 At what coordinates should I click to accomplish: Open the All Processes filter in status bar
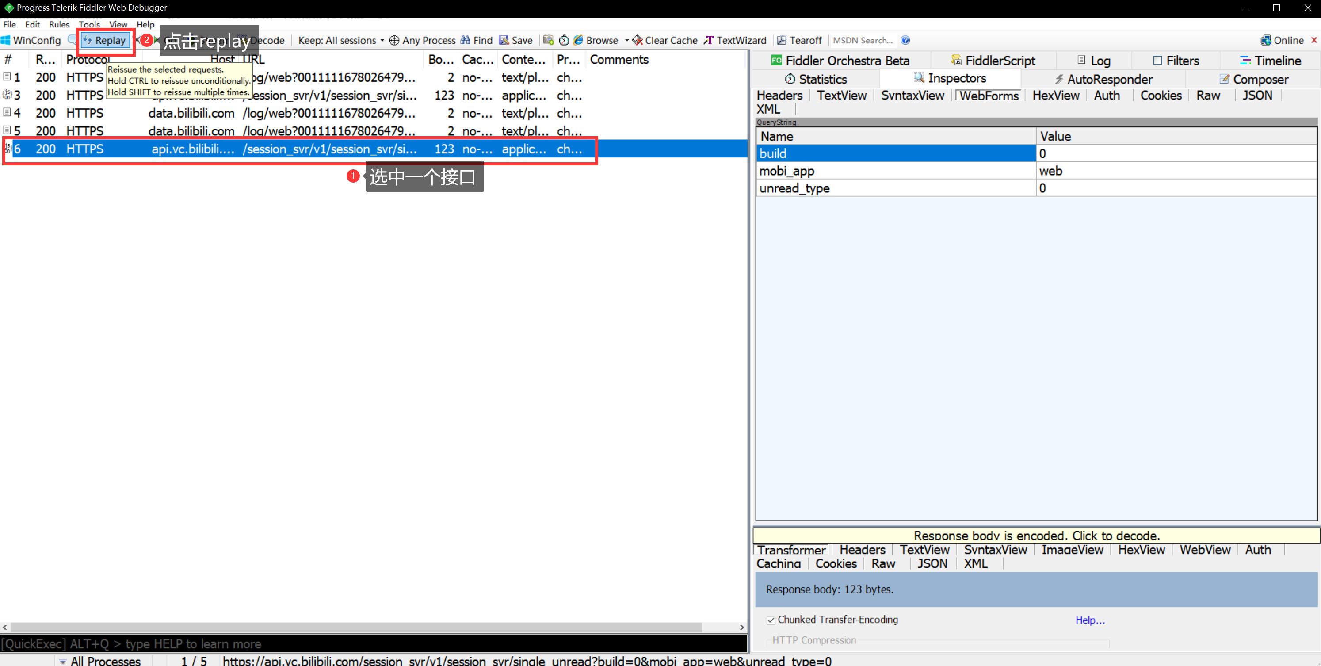pos(100,661)
